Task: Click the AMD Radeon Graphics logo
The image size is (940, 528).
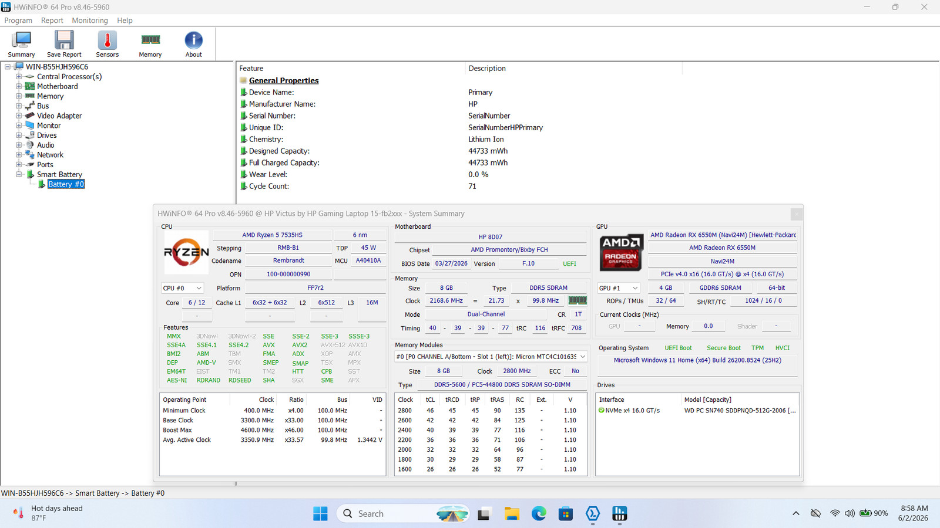Action: [x=621, y=252]
